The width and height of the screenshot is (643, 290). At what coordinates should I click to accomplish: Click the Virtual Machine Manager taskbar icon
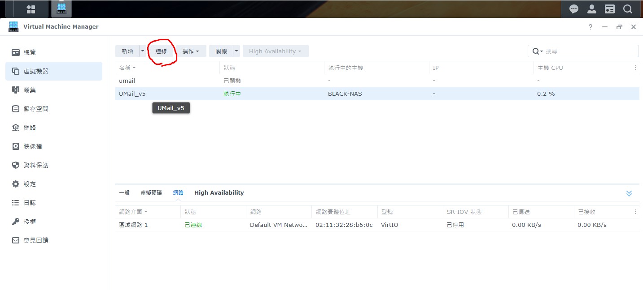[61, 9]
